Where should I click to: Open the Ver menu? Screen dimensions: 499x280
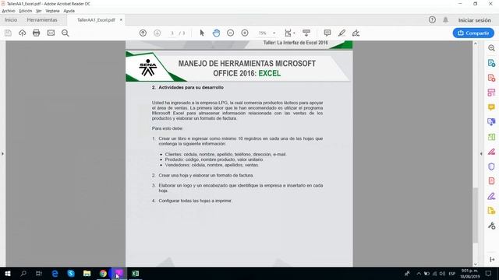39,11
